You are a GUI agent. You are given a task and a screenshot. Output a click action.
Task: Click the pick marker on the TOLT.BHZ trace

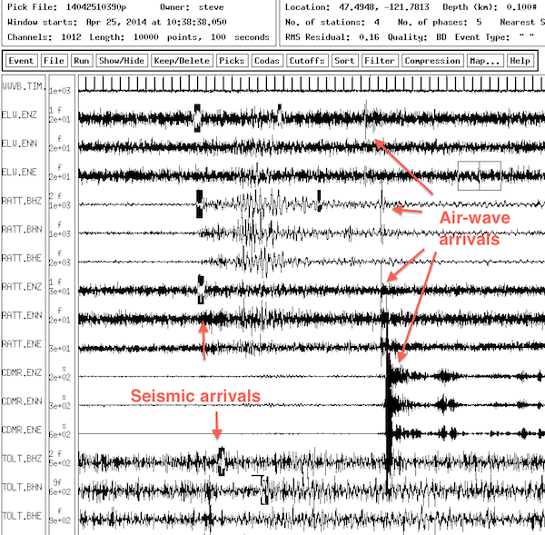[x=221, y=461]
